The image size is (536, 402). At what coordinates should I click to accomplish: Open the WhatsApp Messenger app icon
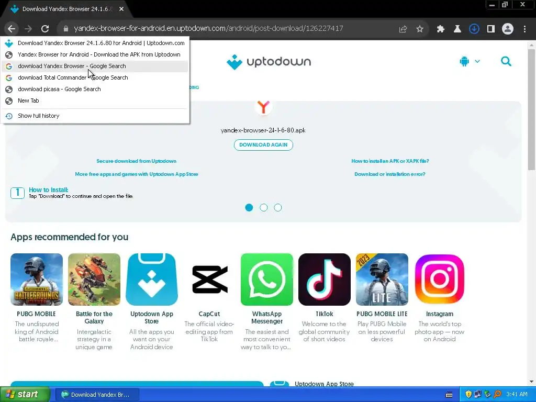(267, 280)
